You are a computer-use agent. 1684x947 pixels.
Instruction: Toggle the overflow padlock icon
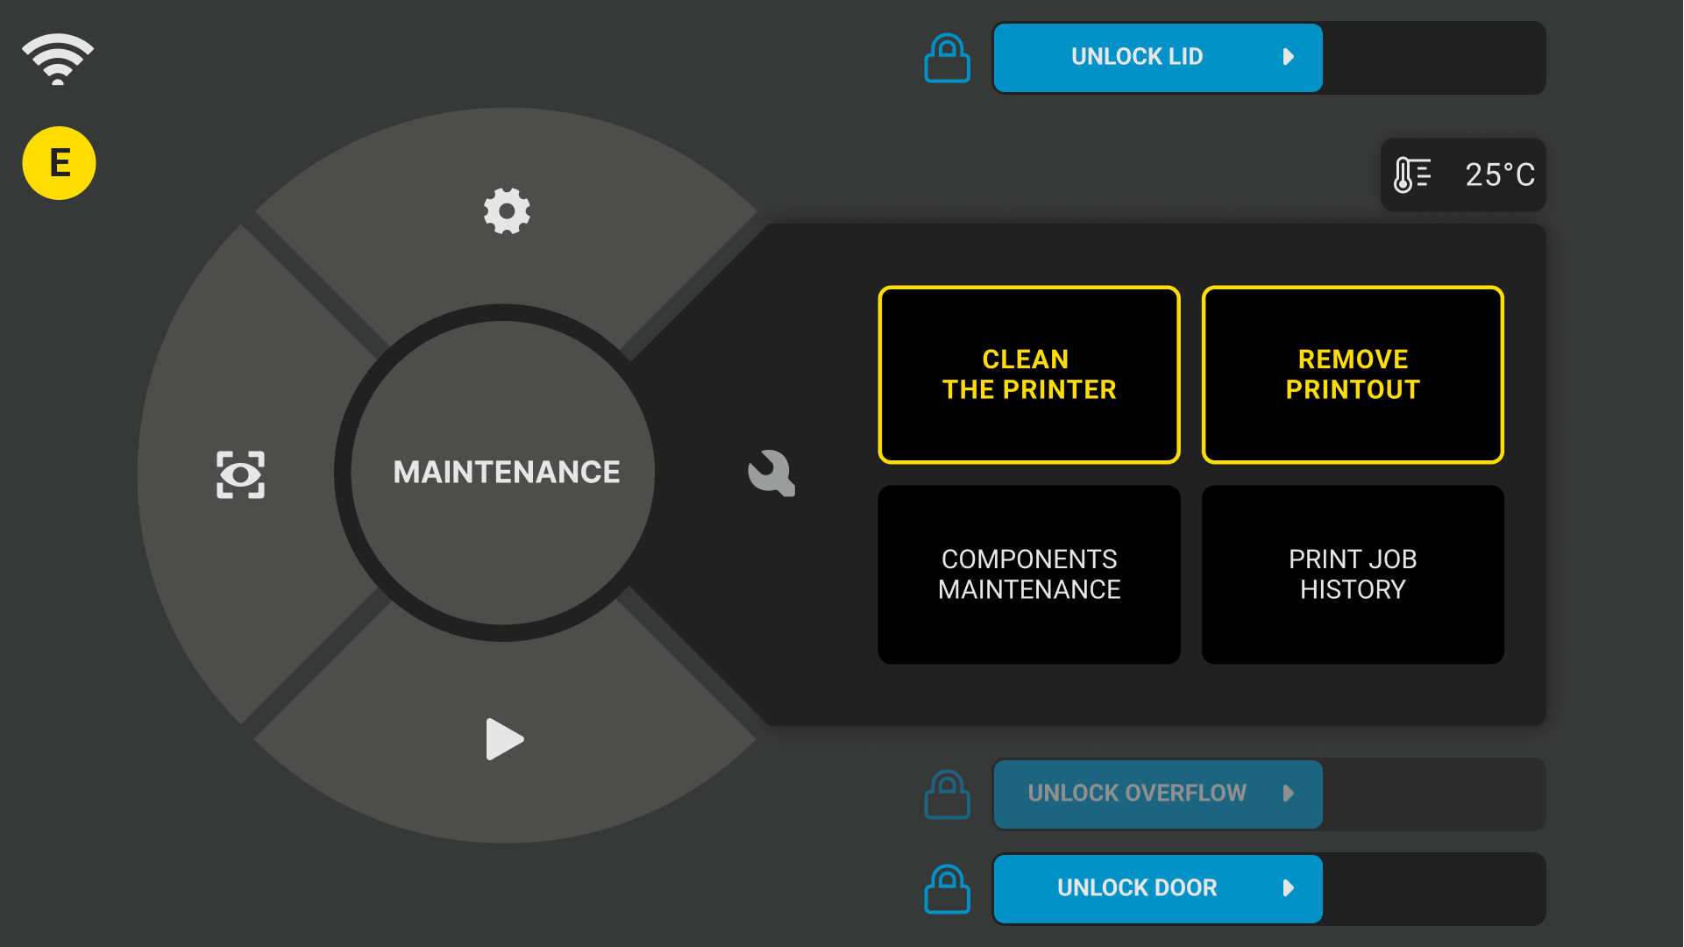947,794
